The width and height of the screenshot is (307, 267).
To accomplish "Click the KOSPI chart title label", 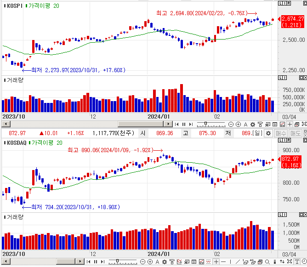I will [15, 6].
